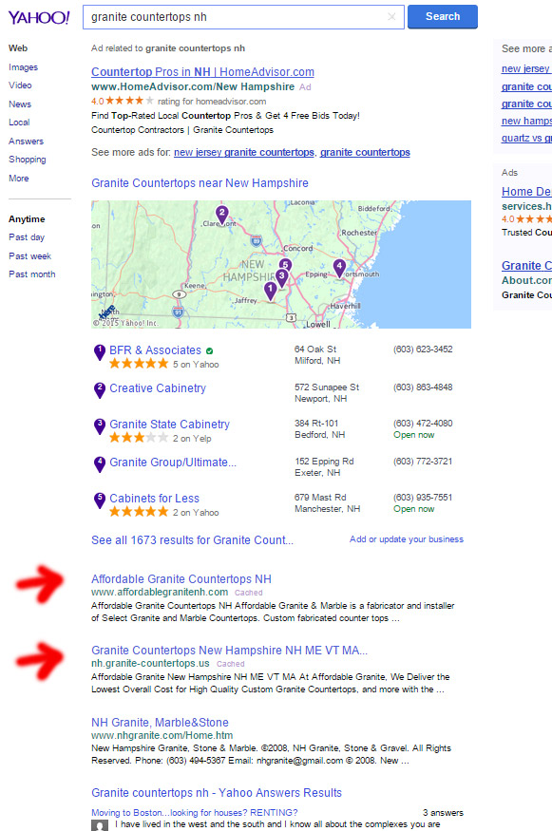Image resolution: width=552 pixels, height=831 pixels.
Task: Open the Answers search tab
Action: (x=26, y=142)
